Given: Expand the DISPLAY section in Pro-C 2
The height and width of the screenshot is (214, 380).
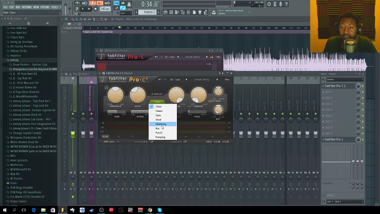Looking at the screenshot, I should 157,94.
